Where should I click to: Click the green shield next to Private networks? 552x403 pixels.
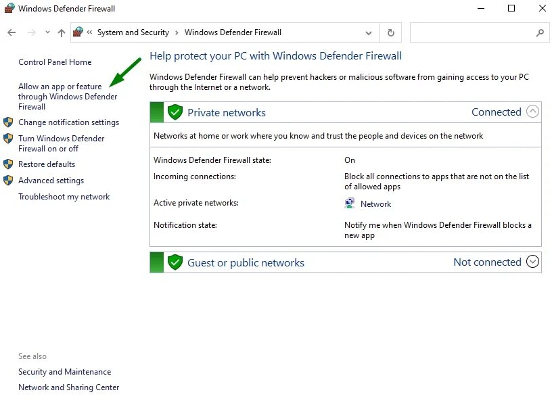tap(175, 112)
